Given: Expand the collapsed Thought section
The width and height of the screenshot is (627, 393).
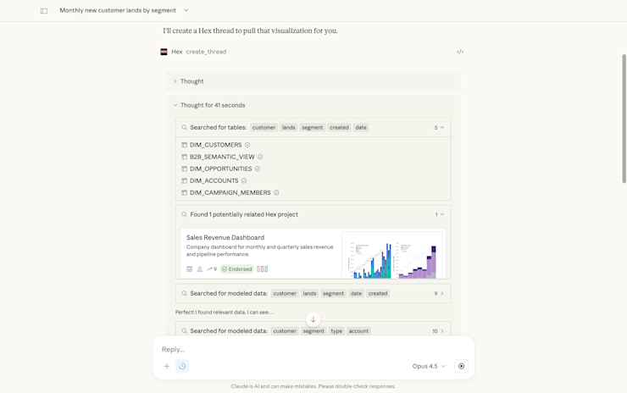Looking at the screenshot, I should (x=191, y=81).
